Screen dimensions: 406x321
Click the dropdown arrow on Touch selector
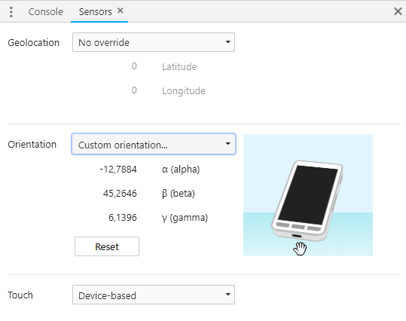point(227,295)
